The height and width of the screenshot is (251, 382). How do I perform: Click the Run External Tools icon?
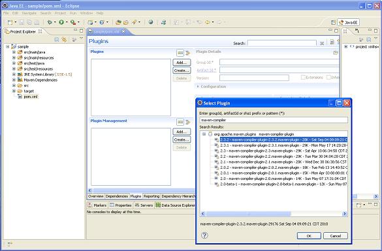[x=73, y=22]
